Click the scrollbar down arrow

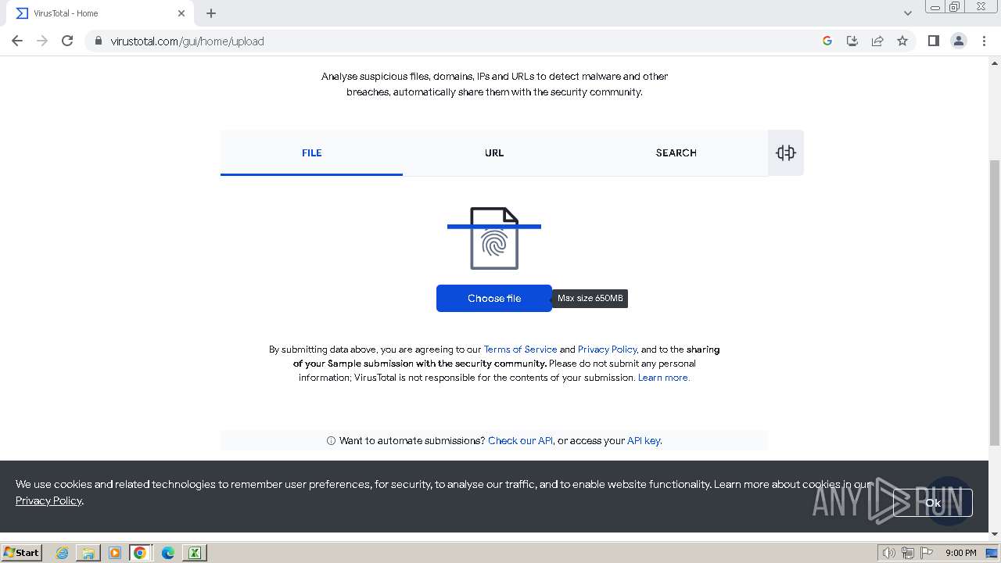995,534
